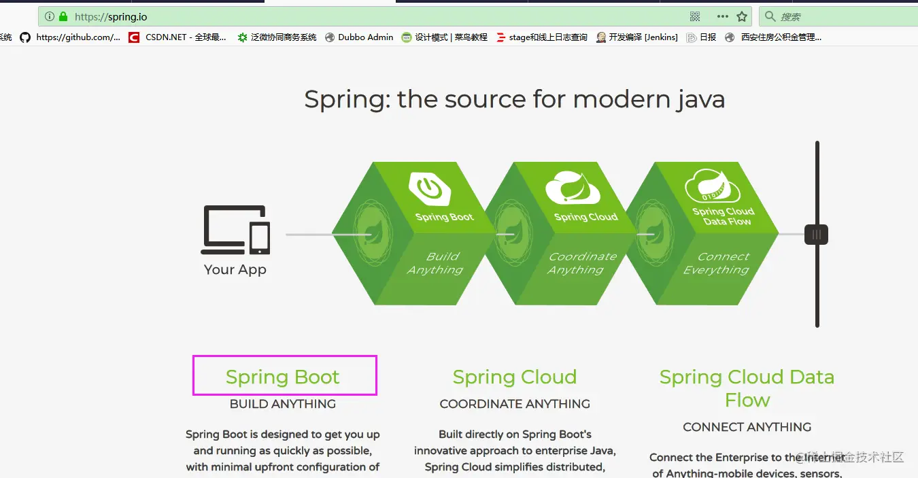This screenshot has width=918, height=478.
Task: Click the site information icon in address bar
Action: [50, 16]
